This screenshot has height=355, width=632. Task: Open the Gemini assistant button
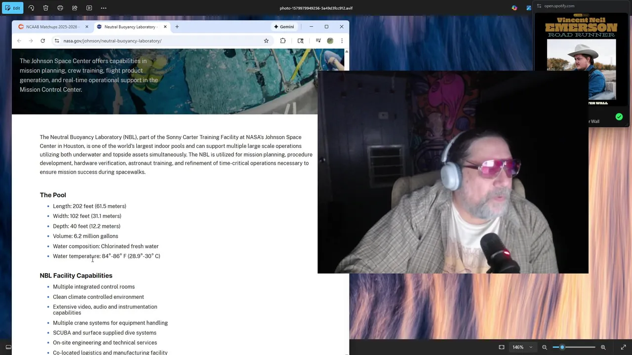tap(284, 27)
